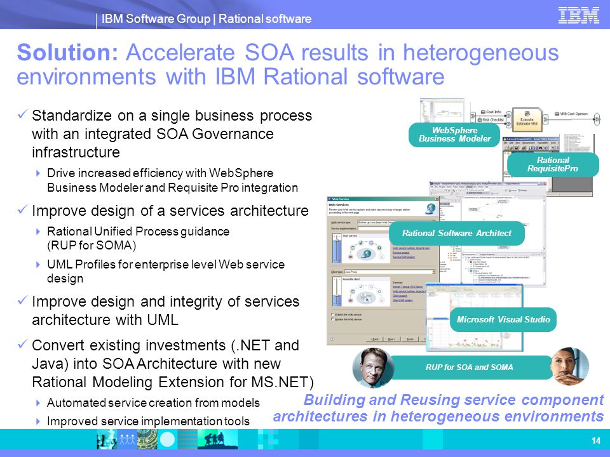Click the VRB Cost Opinion output label
610x457 pixels.
coord(571,114)
